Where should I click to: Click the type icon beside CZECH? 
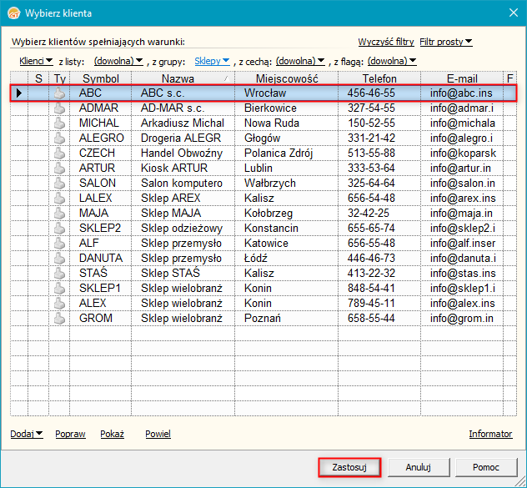point(59,153)
